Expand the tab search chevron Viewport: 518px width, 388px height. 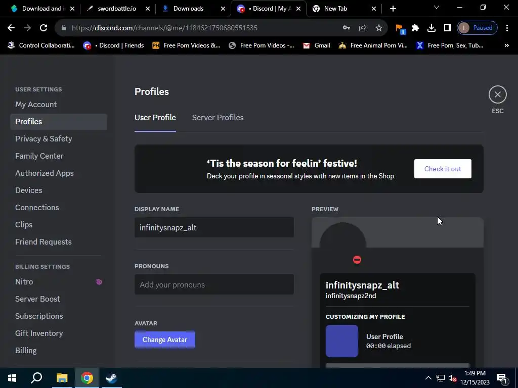tap(437, 7)
